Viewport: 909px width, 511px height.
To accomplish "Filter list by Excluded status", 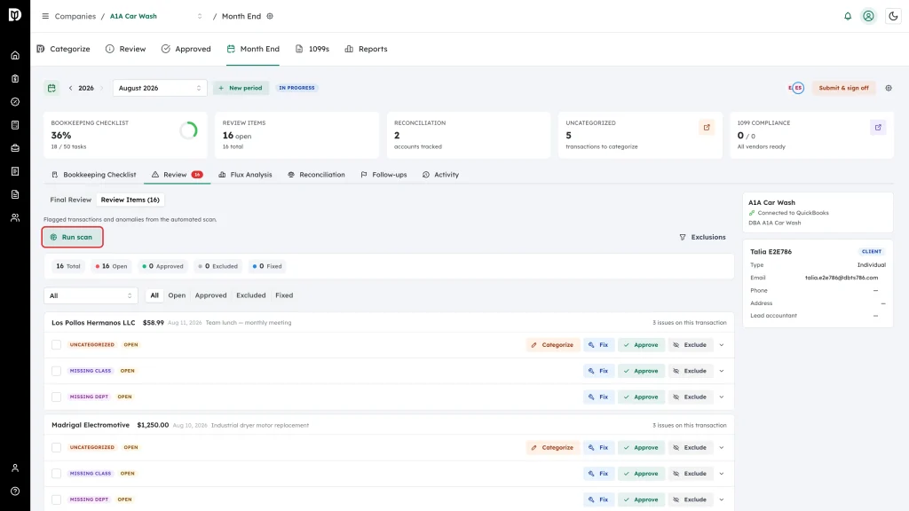I will tap(251, 295).
